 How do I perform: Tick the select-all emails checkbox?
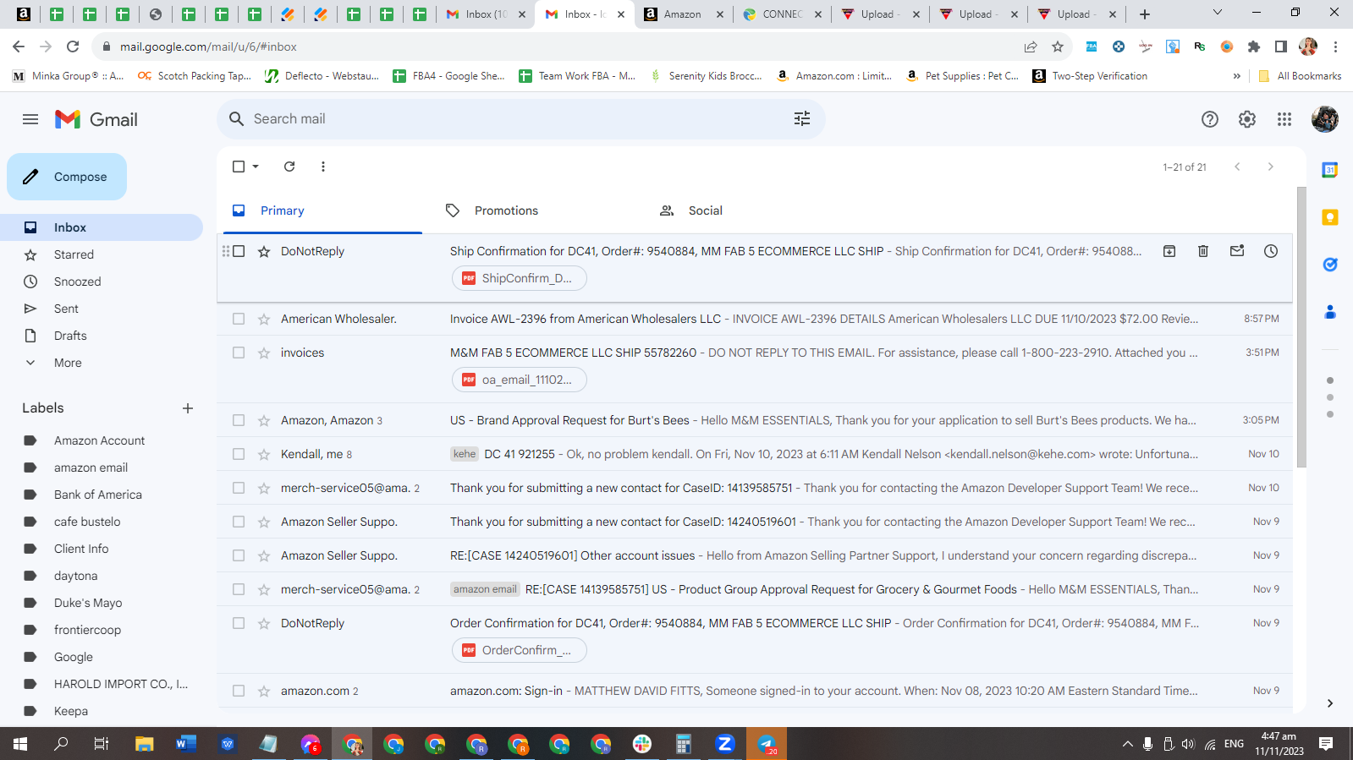(x=239, y=167)
